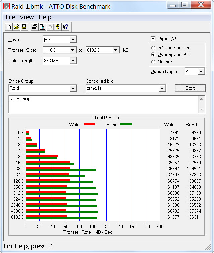
Task: Save the benchmark with the floppy icon
Action: coord(24,27)
